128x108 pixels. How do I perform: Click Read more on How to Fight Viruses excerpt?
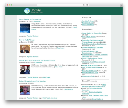click(x=61, y=48)
